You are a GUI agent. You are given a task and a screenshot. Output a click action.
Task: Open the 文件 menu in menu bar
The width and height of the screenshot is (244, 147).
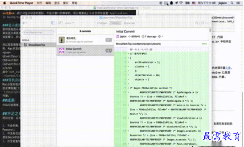(x=39, y=3)
